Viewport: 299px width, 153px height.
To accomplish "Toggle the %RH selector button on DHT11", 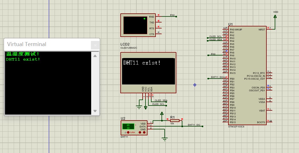I will coord(128,132).
